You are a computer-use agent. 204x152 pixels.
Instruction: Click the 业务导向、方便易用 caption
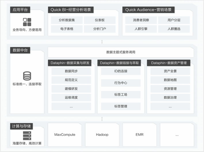27,30
